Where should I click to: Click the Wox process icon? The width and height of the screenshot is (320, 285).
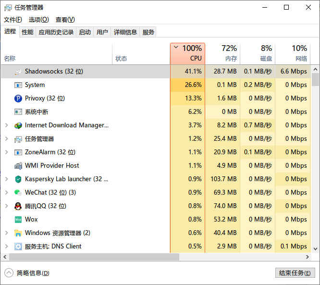(x=18, y=220)
